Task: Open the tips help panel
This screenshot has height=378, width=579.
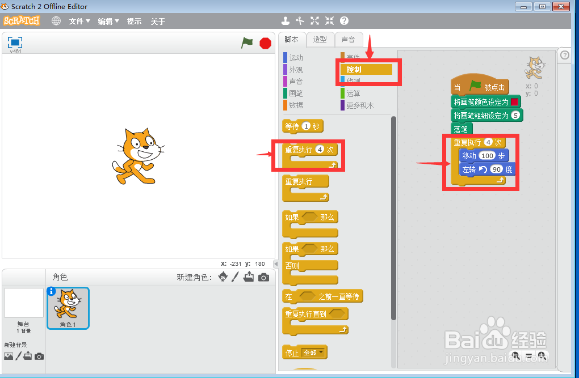Action: point(565,56)
